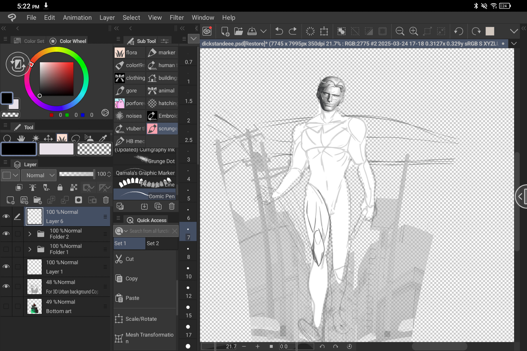
Task: Expand Folder 2 in layer list
Action: pyautogui.click(x=30, y=234)
